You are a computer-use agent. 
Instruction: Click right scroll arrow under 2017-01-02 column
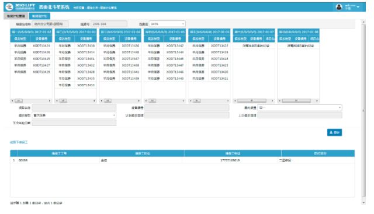tap(50, 101)
